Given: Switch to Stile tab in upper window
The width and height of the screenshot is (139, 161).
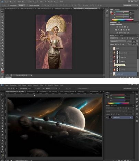Looking at the screenshot, I should point(119,22).
